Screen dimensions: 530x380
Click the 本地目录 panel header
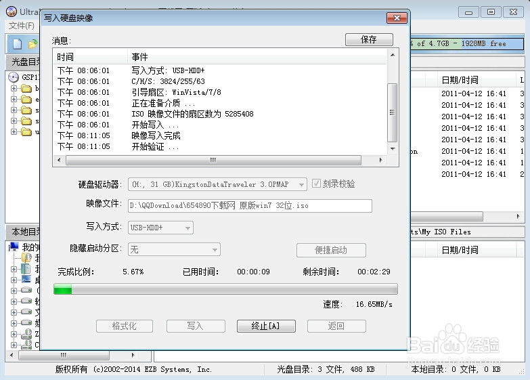24,232
